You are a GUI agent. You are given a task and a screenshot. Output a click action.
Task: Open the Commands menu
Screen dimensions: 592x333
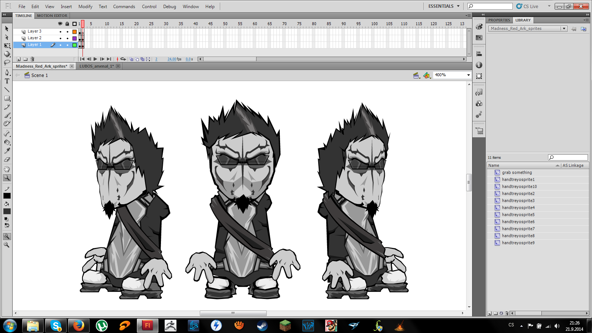coord(124,7)
